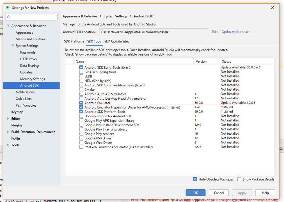
Task: Check Intel x86 Emulator Accelerator (HAXM installer)
Action: click(81, 147)
